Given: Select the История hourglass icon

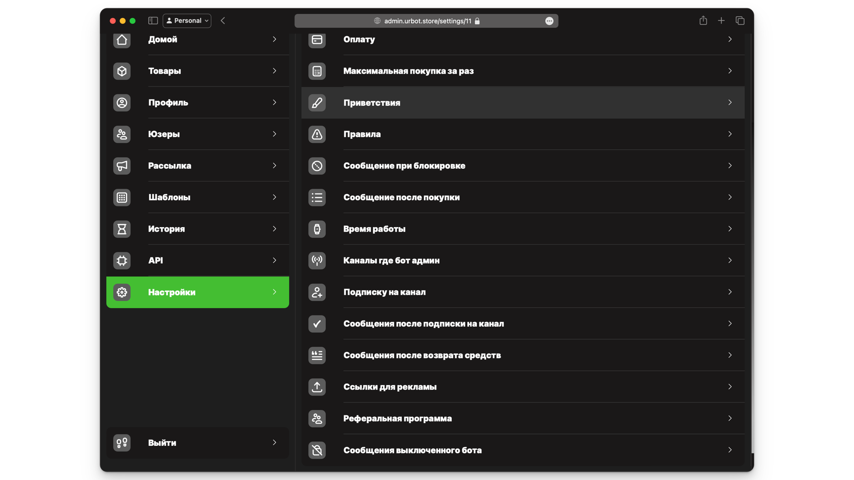Looking at the screenshot, I should pos(122,229).
